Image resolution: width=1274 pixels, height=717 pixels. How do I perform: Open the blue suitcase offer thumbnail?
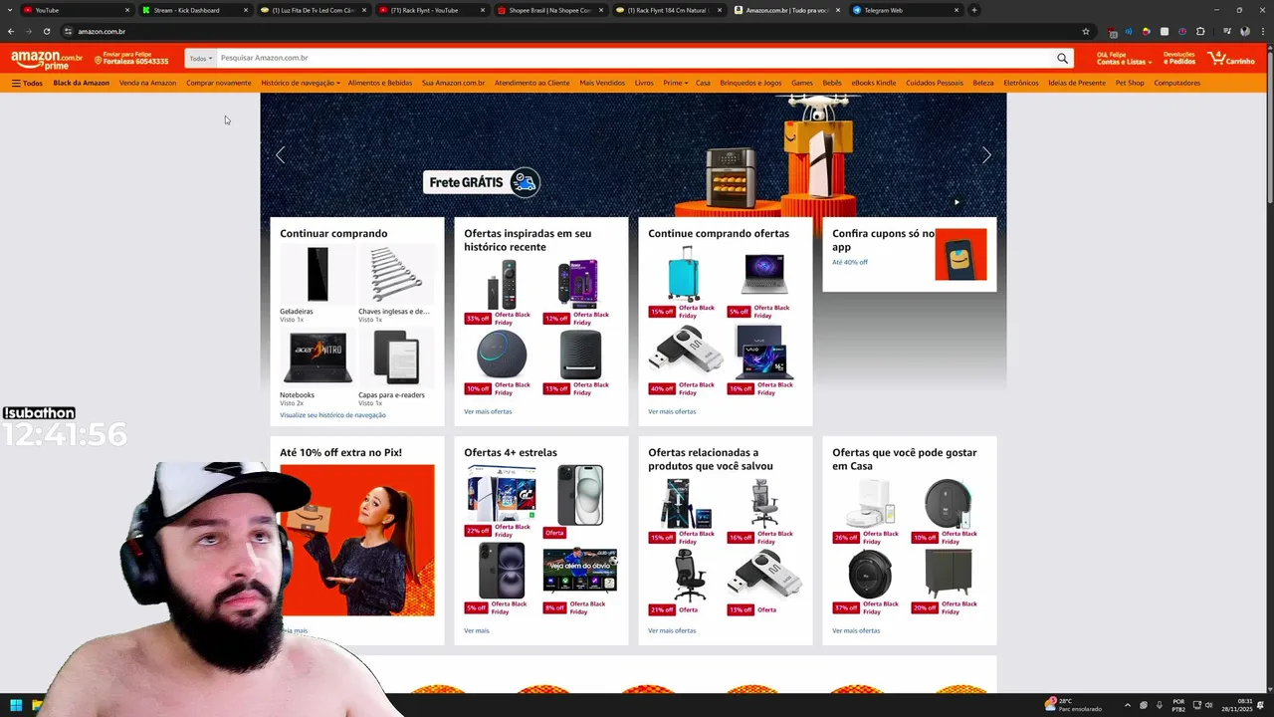[684, 274]
